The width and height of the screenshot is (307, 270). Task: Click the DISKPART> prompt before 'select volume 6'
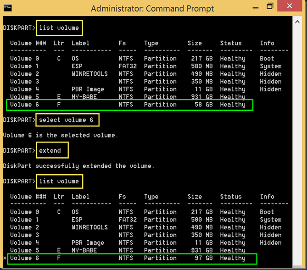tap(19, 120)
